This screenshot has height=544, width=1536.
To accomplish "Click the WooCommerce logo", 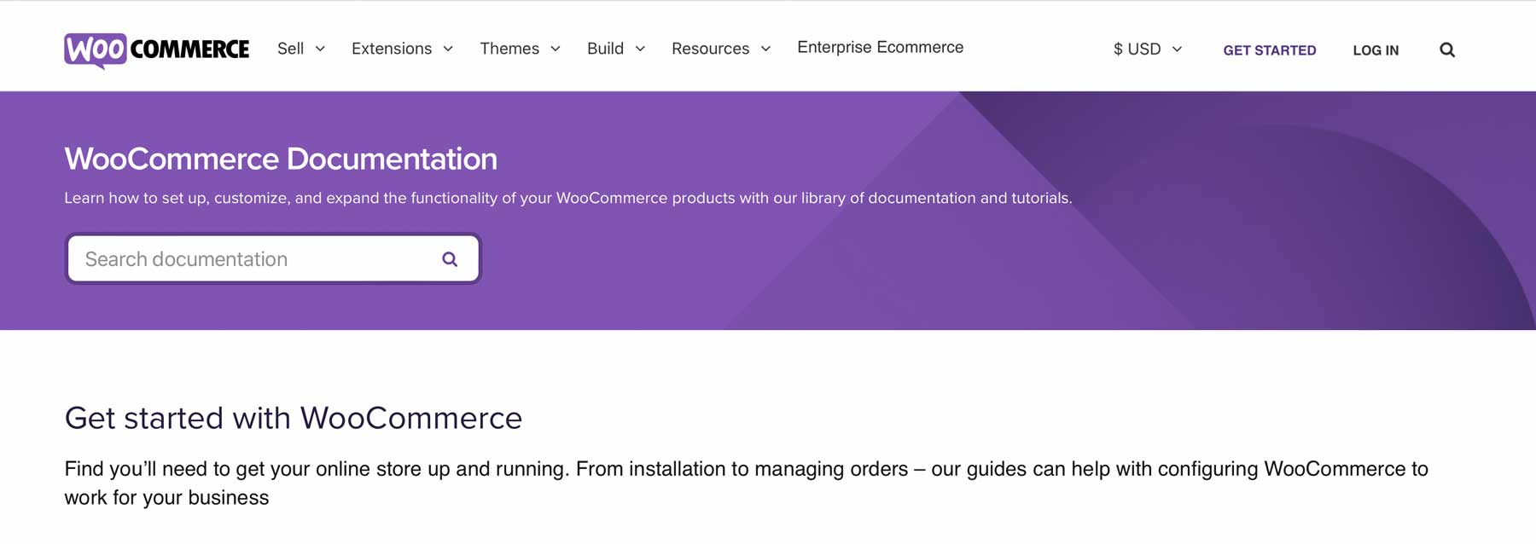I will click(158, 49).
